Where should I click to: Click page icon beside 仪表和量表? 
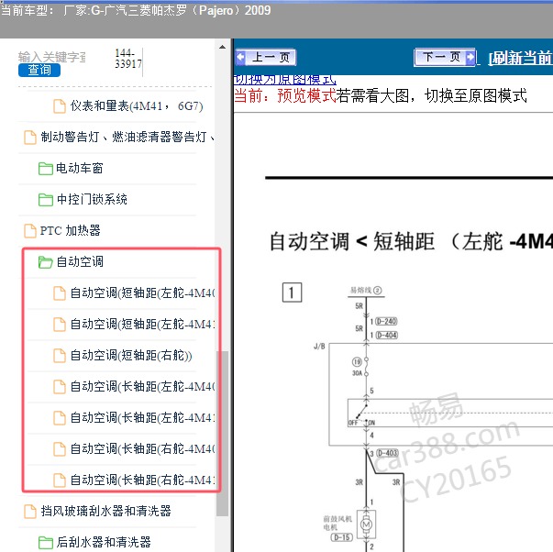coord(60,106)
